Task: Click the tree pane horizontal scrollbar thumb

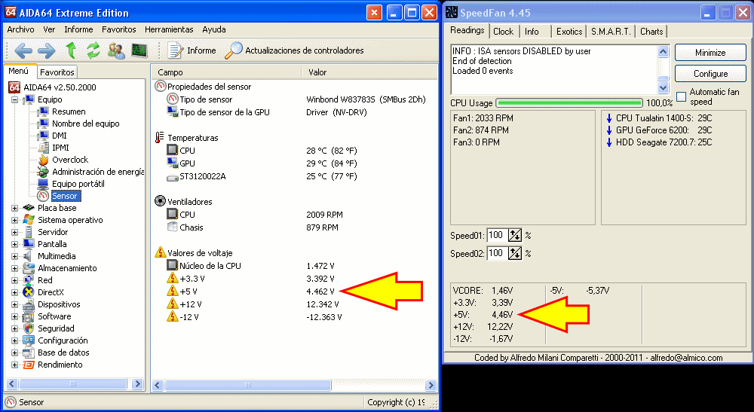Action: tap(73, 383)
